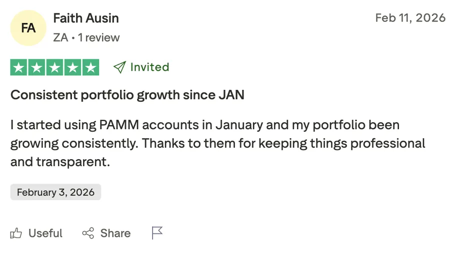Click the ZA country code
Image resolution: width=450 pixels, height=256 pixels.
click(x=60, y=37)
